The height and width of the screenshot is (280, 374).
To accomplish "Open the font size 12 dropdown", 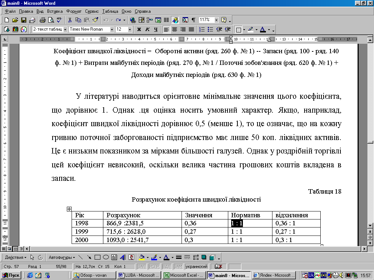I will tap(130, 29).
